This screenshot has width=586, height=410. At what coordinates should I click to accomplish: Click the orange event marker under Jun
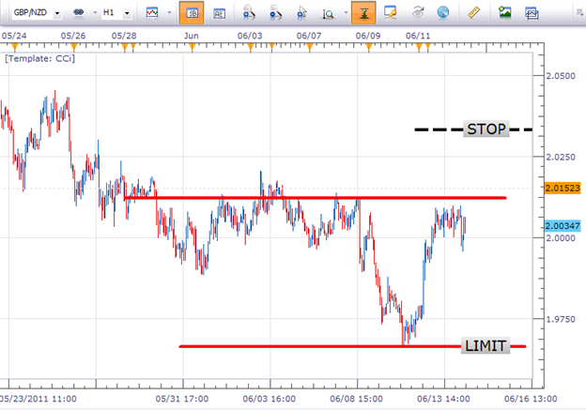point(193,47)
